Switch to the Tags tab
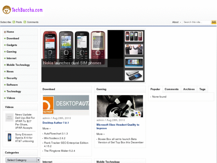 [202, 89]
